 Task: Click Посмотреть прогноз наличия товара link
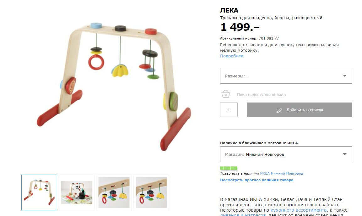click(257, 180)
